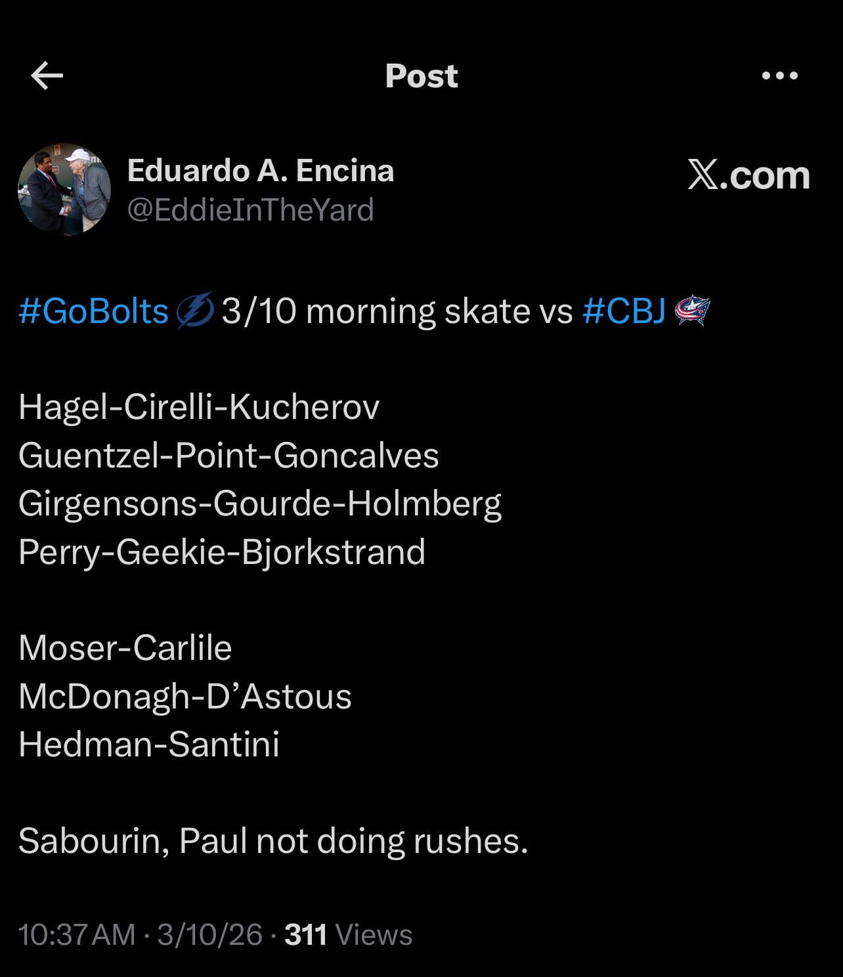Open Eduardo A. Encina's profile picture
Viewport: 843px width, 977px height.
point(64,190)
